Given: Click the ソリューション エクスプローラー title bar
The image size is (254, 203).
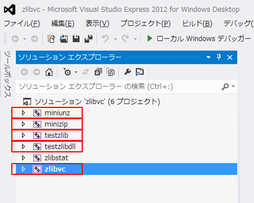Looking at the screenshot, I should (x=126, y=57).
